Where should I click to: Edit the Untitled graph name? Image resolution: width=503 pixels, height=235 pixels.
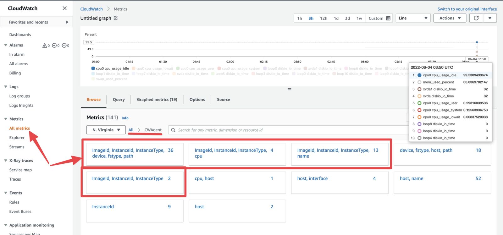[116, 18]
